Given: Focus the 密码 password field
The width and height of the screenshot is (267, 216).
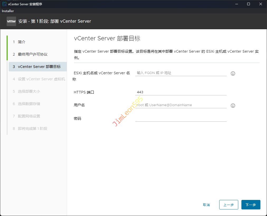Looking at the screenshot, I should pos(181,118).
